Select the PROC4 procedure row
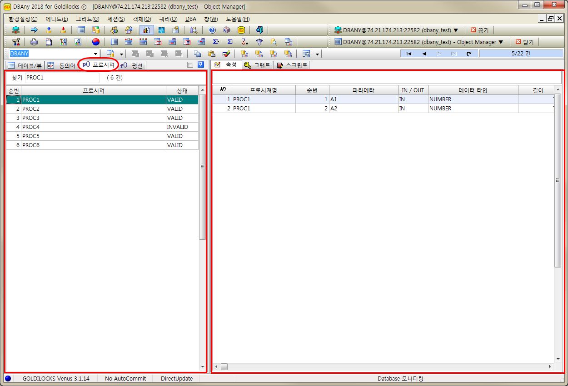Screen dimensions: 568x386 click(102, 127)
